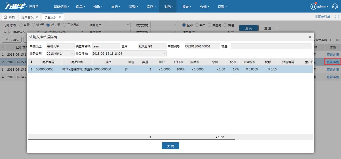The height and width of the screenshot is (159, 341).
Task: Expand the 库存 menu
Action: click(151, 7)
